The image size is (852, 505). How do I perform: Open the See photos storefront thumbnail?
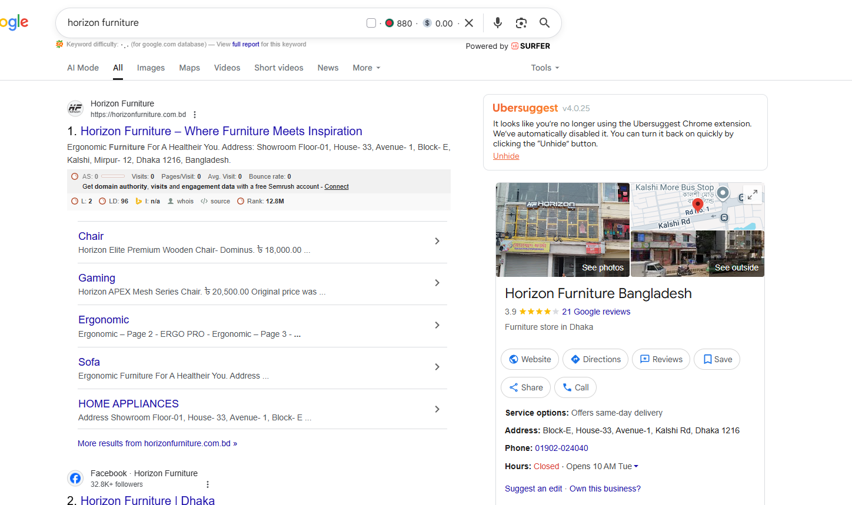(x=563, y=230)
